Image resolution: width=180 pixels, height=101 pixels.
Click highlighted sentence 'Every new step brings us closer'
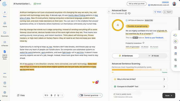[x=58, y=67]
